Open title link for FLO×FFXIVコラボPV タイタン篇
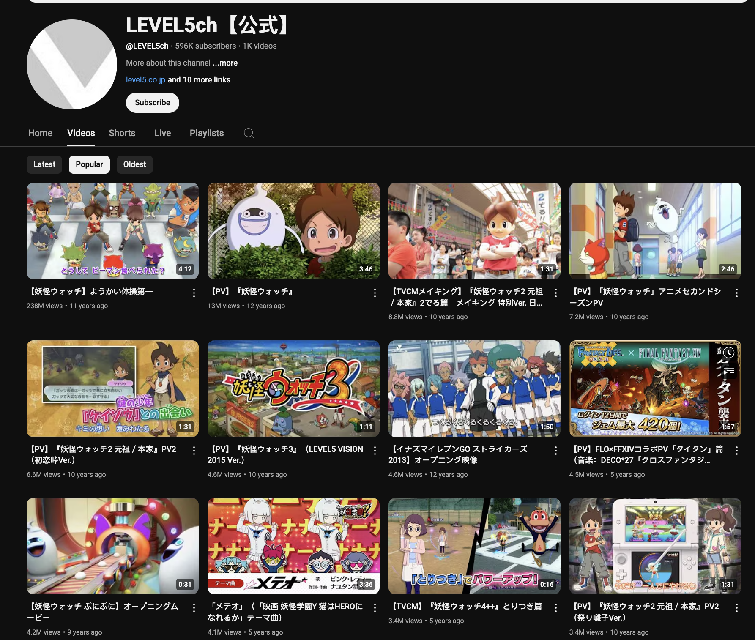The height and width of the screenshot is (640, 755). (x=646, y=454)
